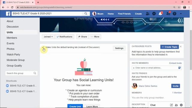Click create group chat icon in Chat bar
Image resolution: width=192 pixels, height=108 pixels.
[176, 105]
